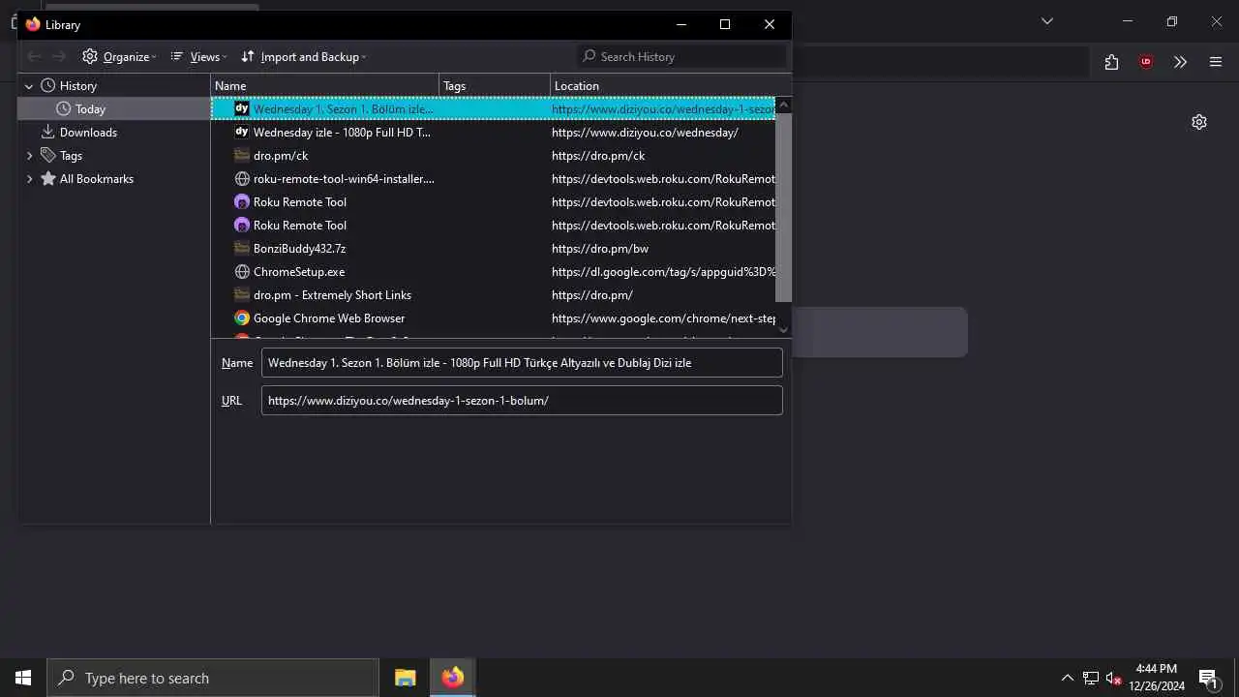Click the taskbar search box

(213, 678)
